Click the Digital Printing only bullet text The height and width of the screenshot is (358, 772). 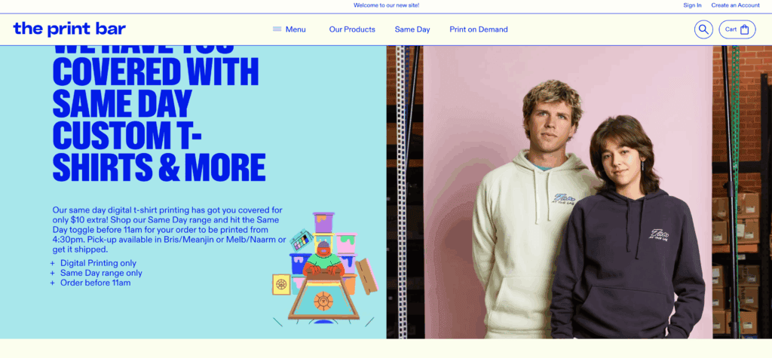point(99,263)
